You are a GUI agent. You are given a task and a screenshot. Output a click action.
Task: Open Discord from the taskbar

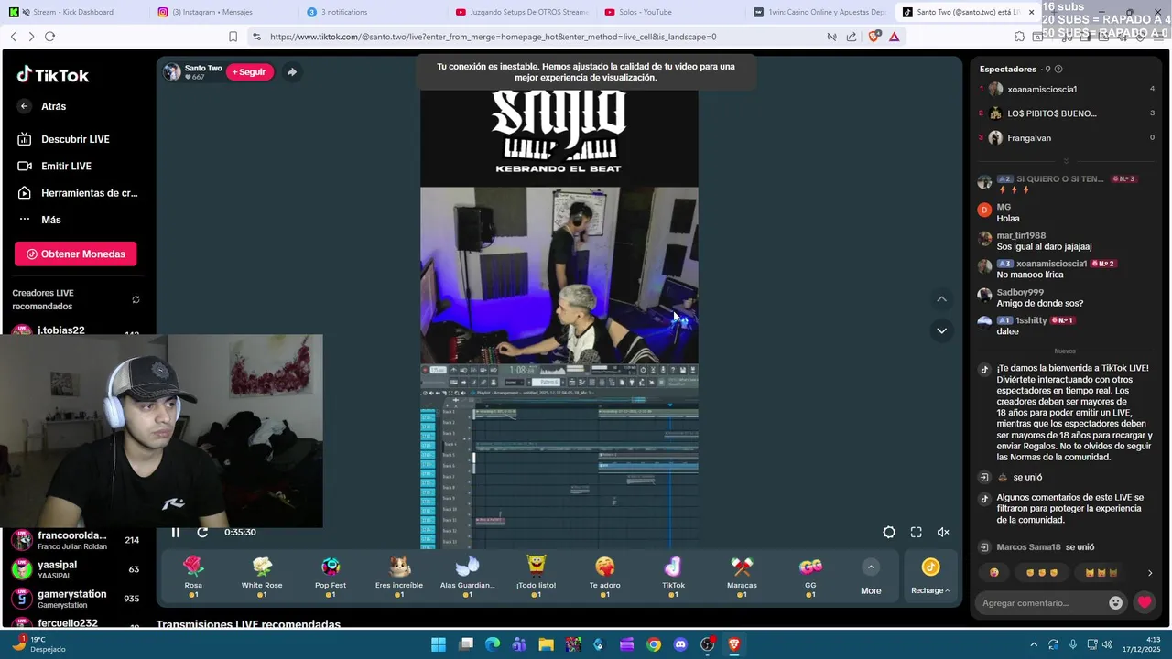pos(680,644)
